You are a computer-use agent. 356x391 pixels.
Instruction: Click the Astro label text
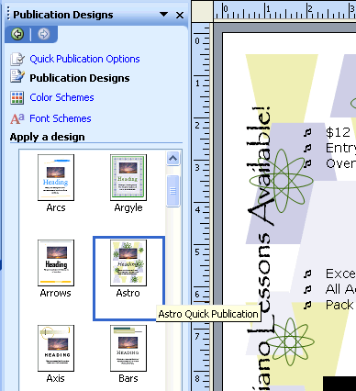[128, 293]
